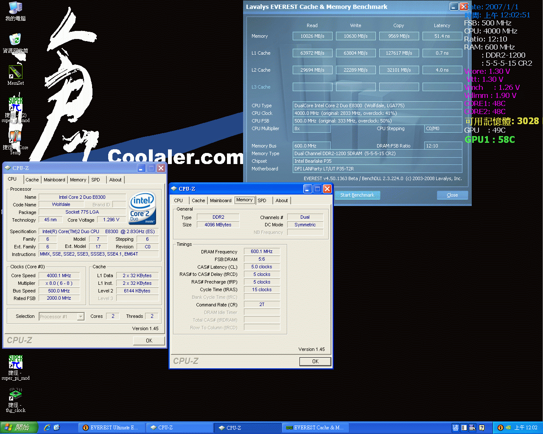Click the title bar icon of CPU-Z processor window
The width and height of the screenshot is (543, 434).
coord(7,168)
